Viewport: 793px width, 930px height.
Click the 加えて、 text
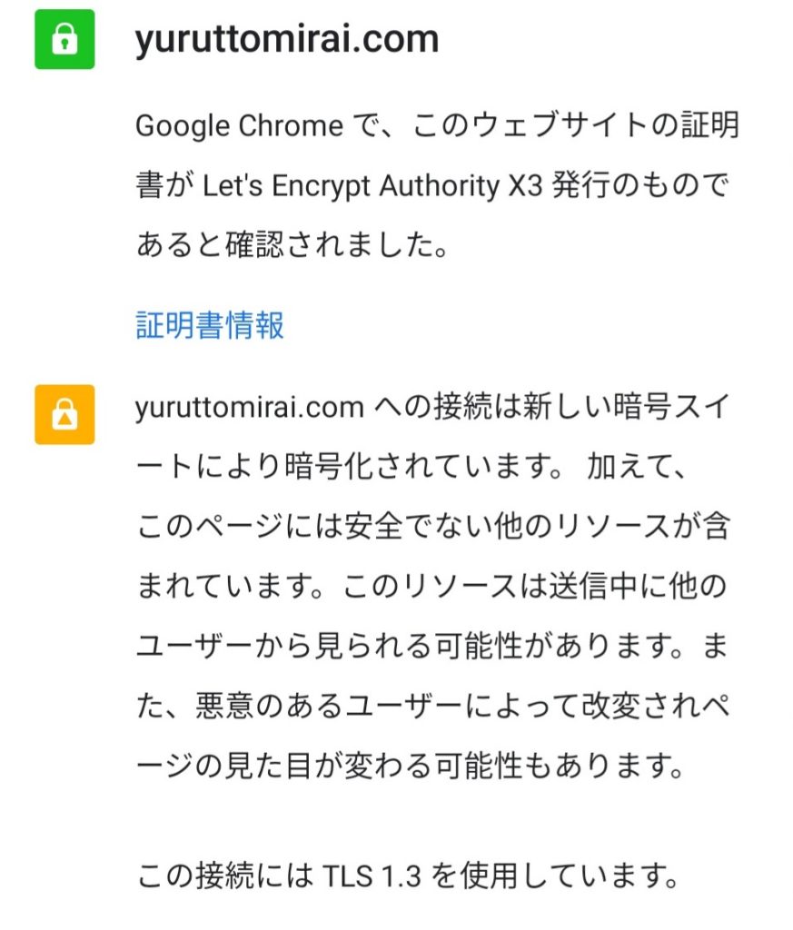click(x=638, y=466)
